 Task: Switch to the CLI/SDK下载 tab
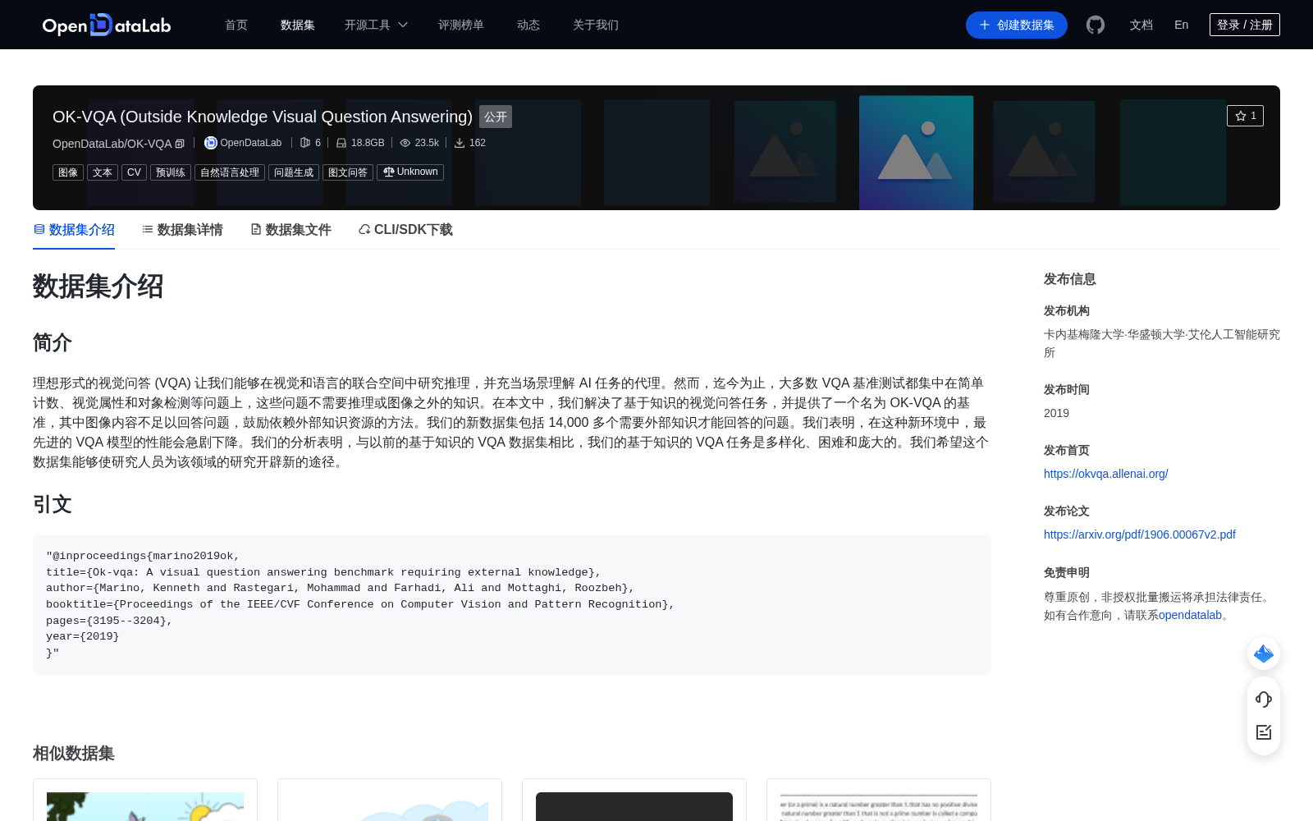pyautogui.click(x=405, y=230)
